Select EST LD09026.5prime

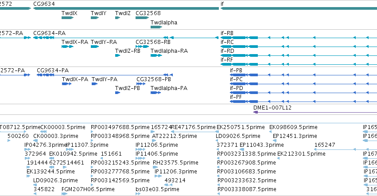[238, 136]
